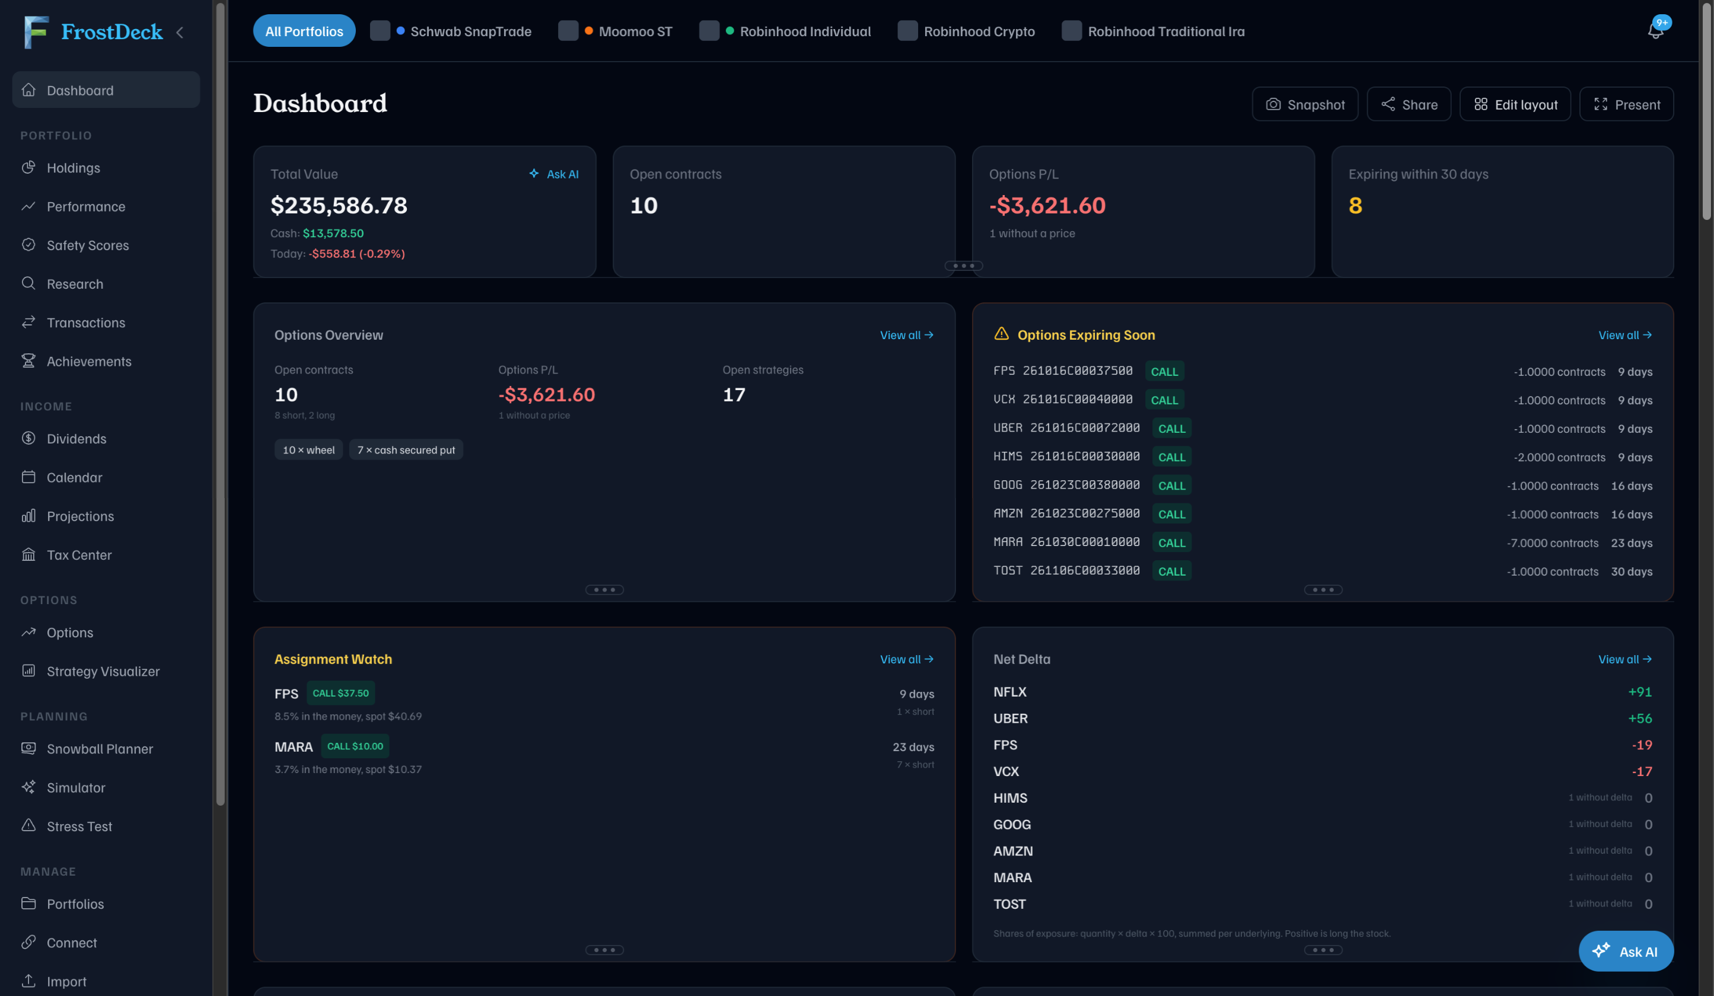Click the Snowball Planner cash icon
This screenshot has width=1714, height=996.
(28, 749)
